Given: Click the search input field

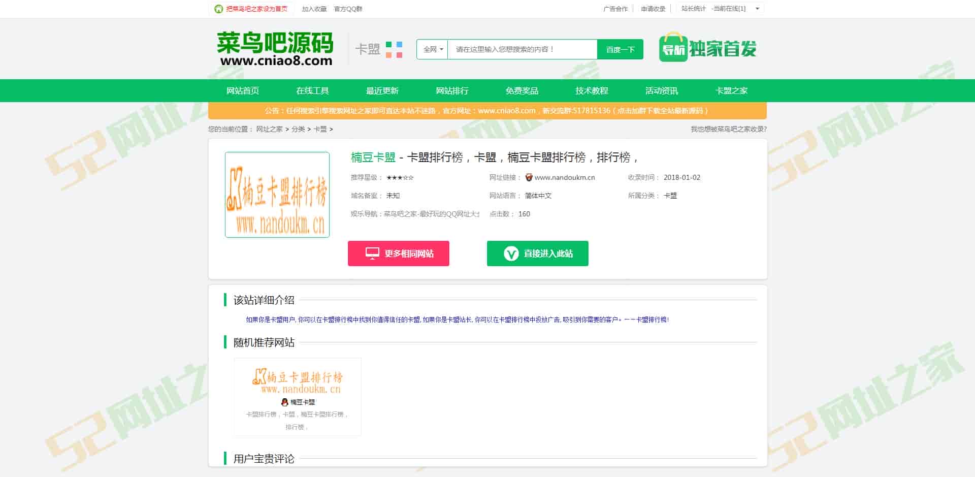Looking at the screenshot, I should [x=522, y=49].
